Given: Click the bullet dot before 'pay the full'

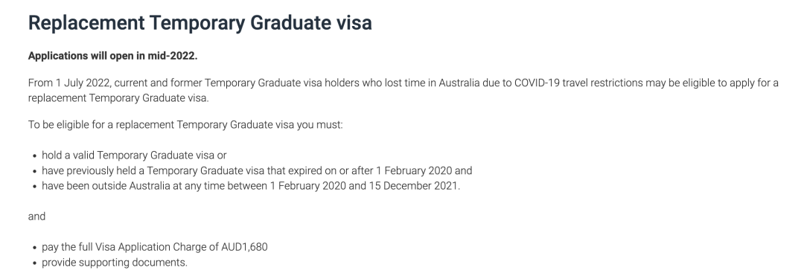Looking at the screenshot, I should [34, 248].
